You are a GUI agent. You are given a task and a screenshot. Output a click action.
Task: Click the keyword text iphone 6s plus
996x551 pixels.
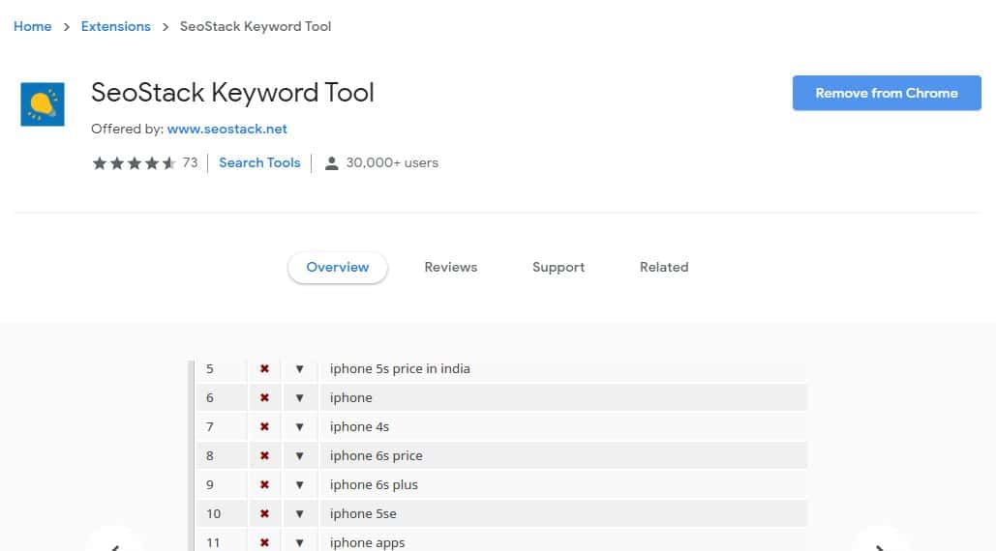point(374,485)
